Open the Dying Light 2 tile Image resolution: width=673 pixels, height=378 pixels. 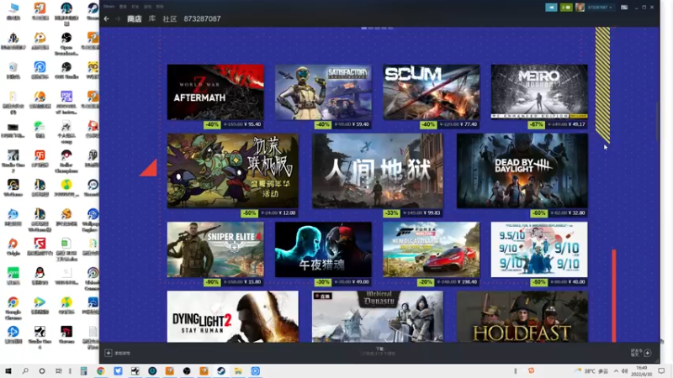click(x=233, y=317)
